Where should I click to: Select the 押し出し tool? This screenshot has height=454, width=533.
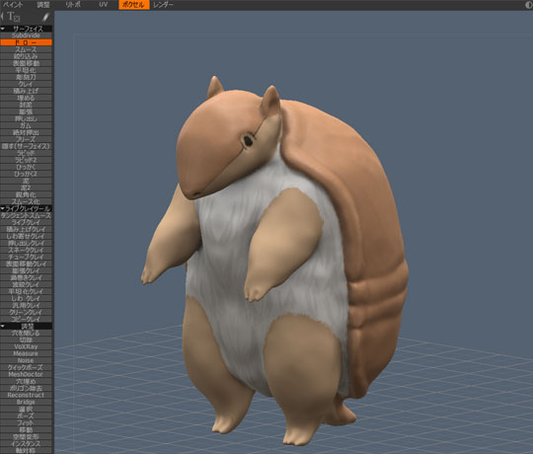pos(27,118)
